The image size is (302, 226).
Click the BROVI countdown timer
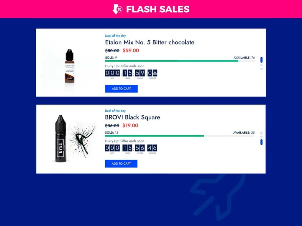(131, 149)
